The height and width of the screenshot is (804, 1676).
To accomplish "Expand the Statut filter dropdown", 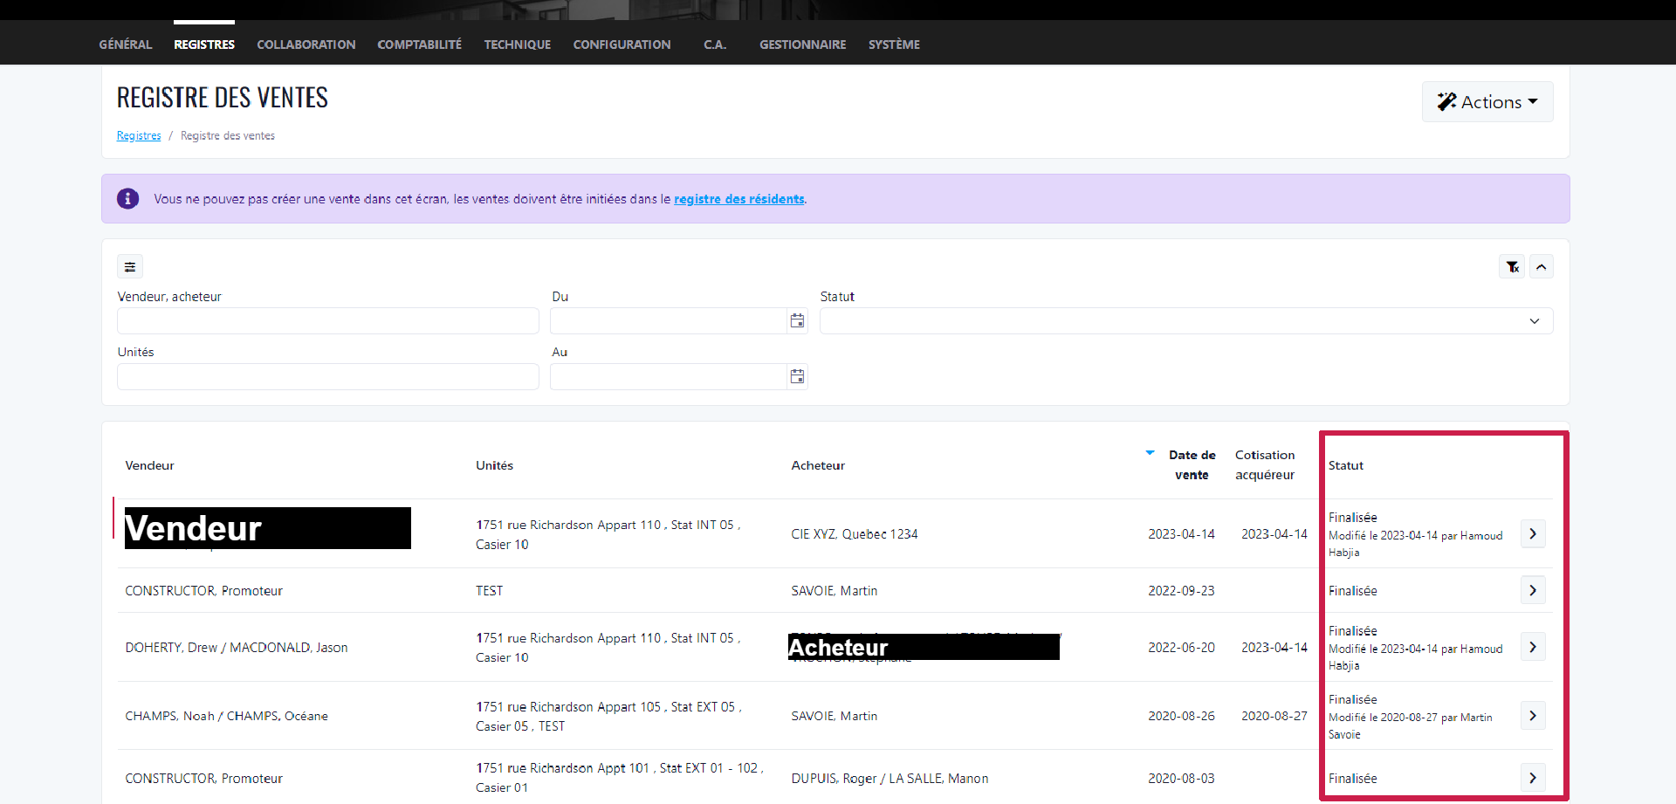I will 1186,321.
